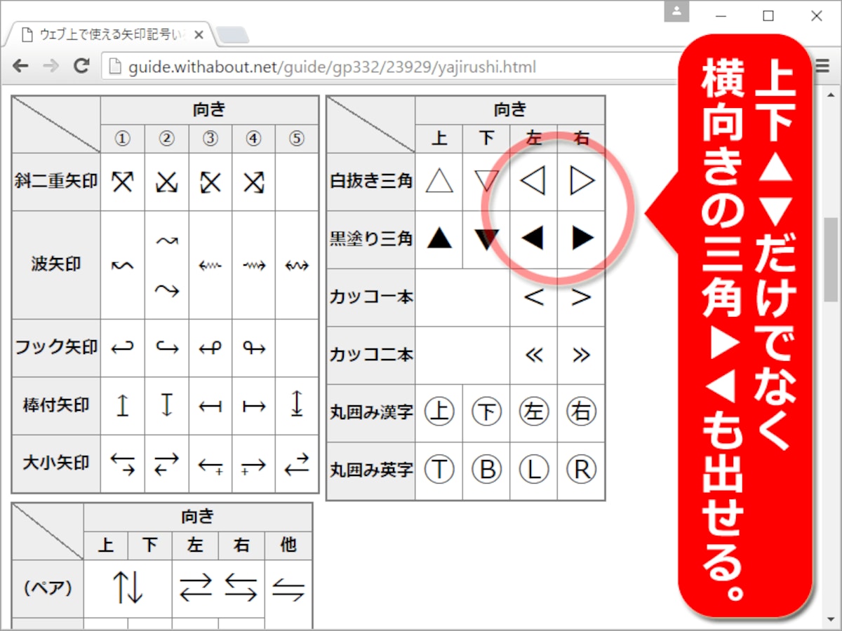This screenshot has width=842, height=631.
Task: Select the 波矢印 symbol in column ①
Action: [123, 265]
